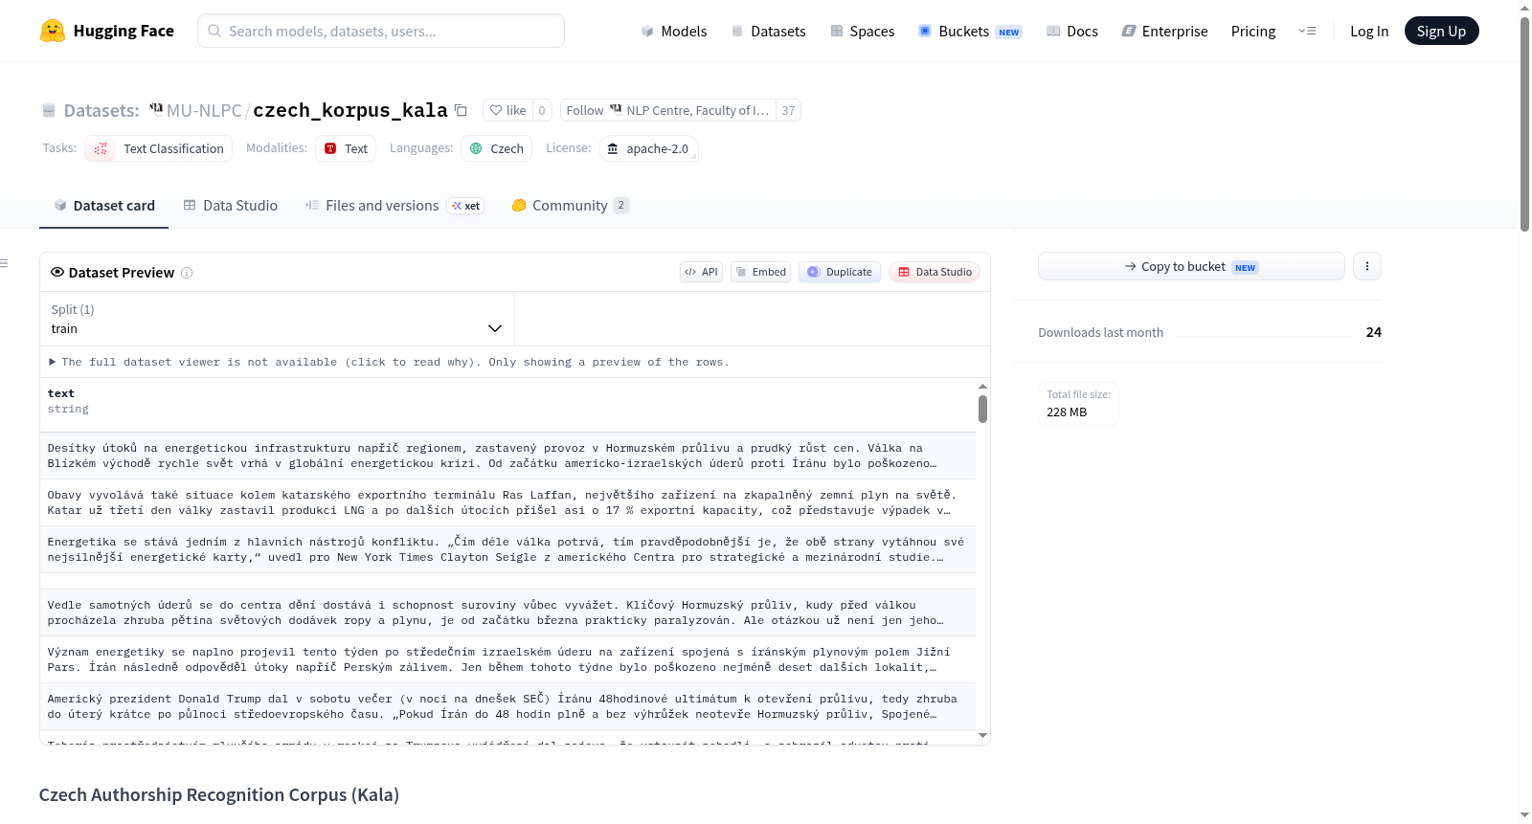The image size is (1532, 824).
Task: Open Data Studio from preview header
Action: pos(935,272)
